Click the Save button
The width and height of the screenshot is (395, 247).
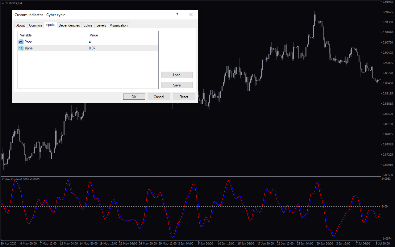point(177,85)
